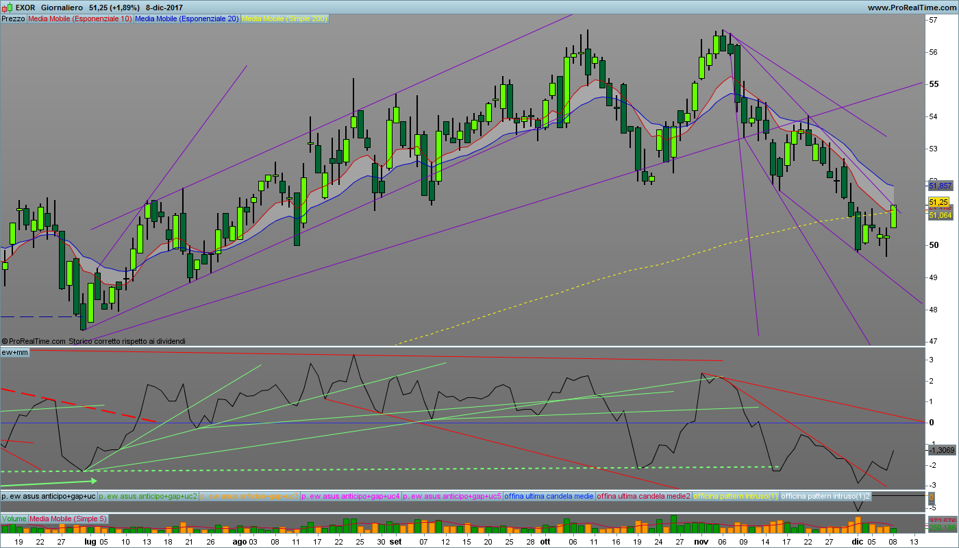Click the 8-dic-2017 date in title
Screen dimensions: 959x548
pyautogui.click(x=164, y=8)
